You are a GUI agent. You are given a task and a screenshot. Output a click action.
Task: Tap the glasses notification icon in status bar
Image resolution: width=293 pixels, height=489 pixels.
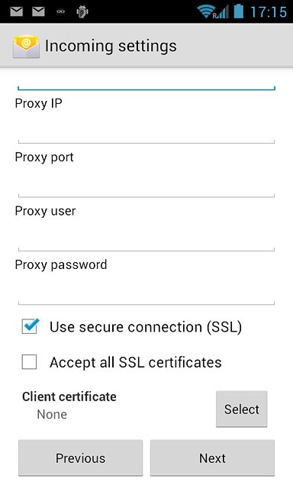[60, 12]
